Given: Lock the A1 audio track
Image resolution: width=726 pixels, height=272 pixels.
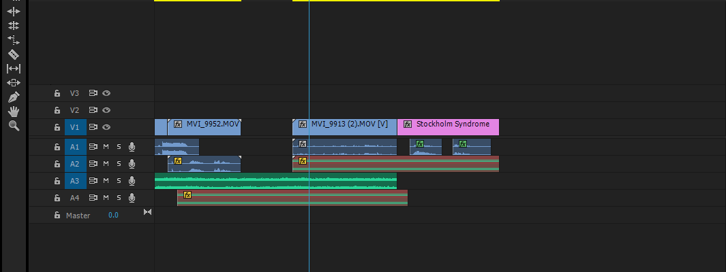Looking at the screenshot, I should [x=57, y=147].
